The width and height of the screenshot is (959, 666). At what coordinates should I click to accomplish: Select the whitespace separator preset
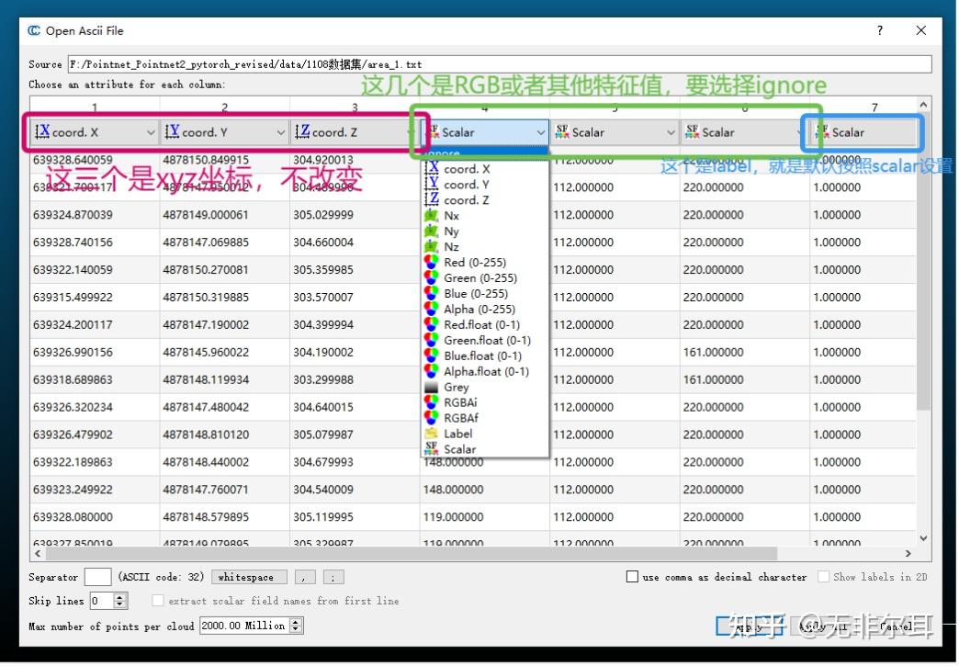(x=248, y=577)
